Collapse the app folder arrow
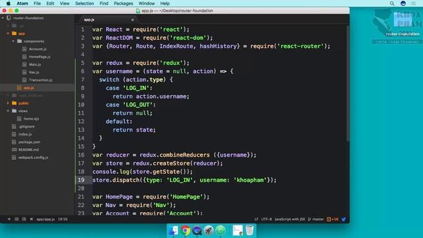Viewport: 423px width, 238px height. [8, 34]
